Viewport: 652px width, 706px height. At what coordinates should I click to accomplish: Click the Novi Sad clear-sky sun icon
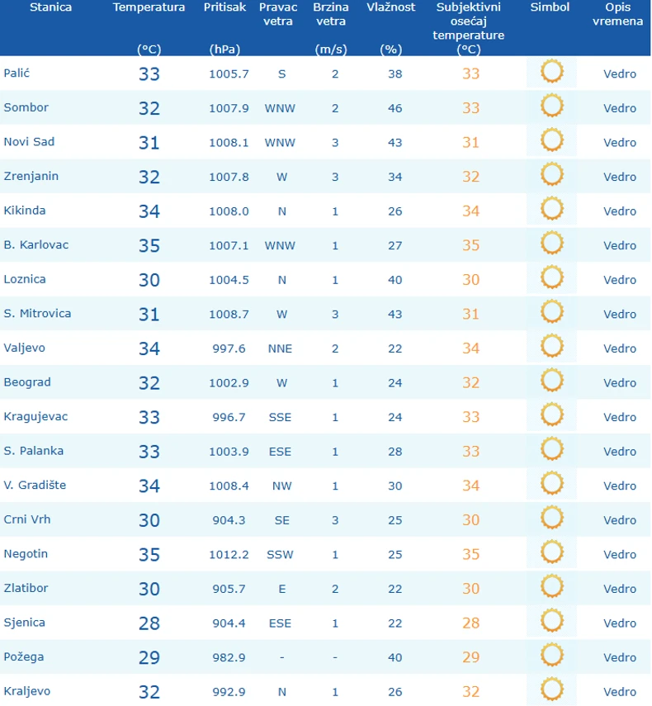tap(551, 141)
